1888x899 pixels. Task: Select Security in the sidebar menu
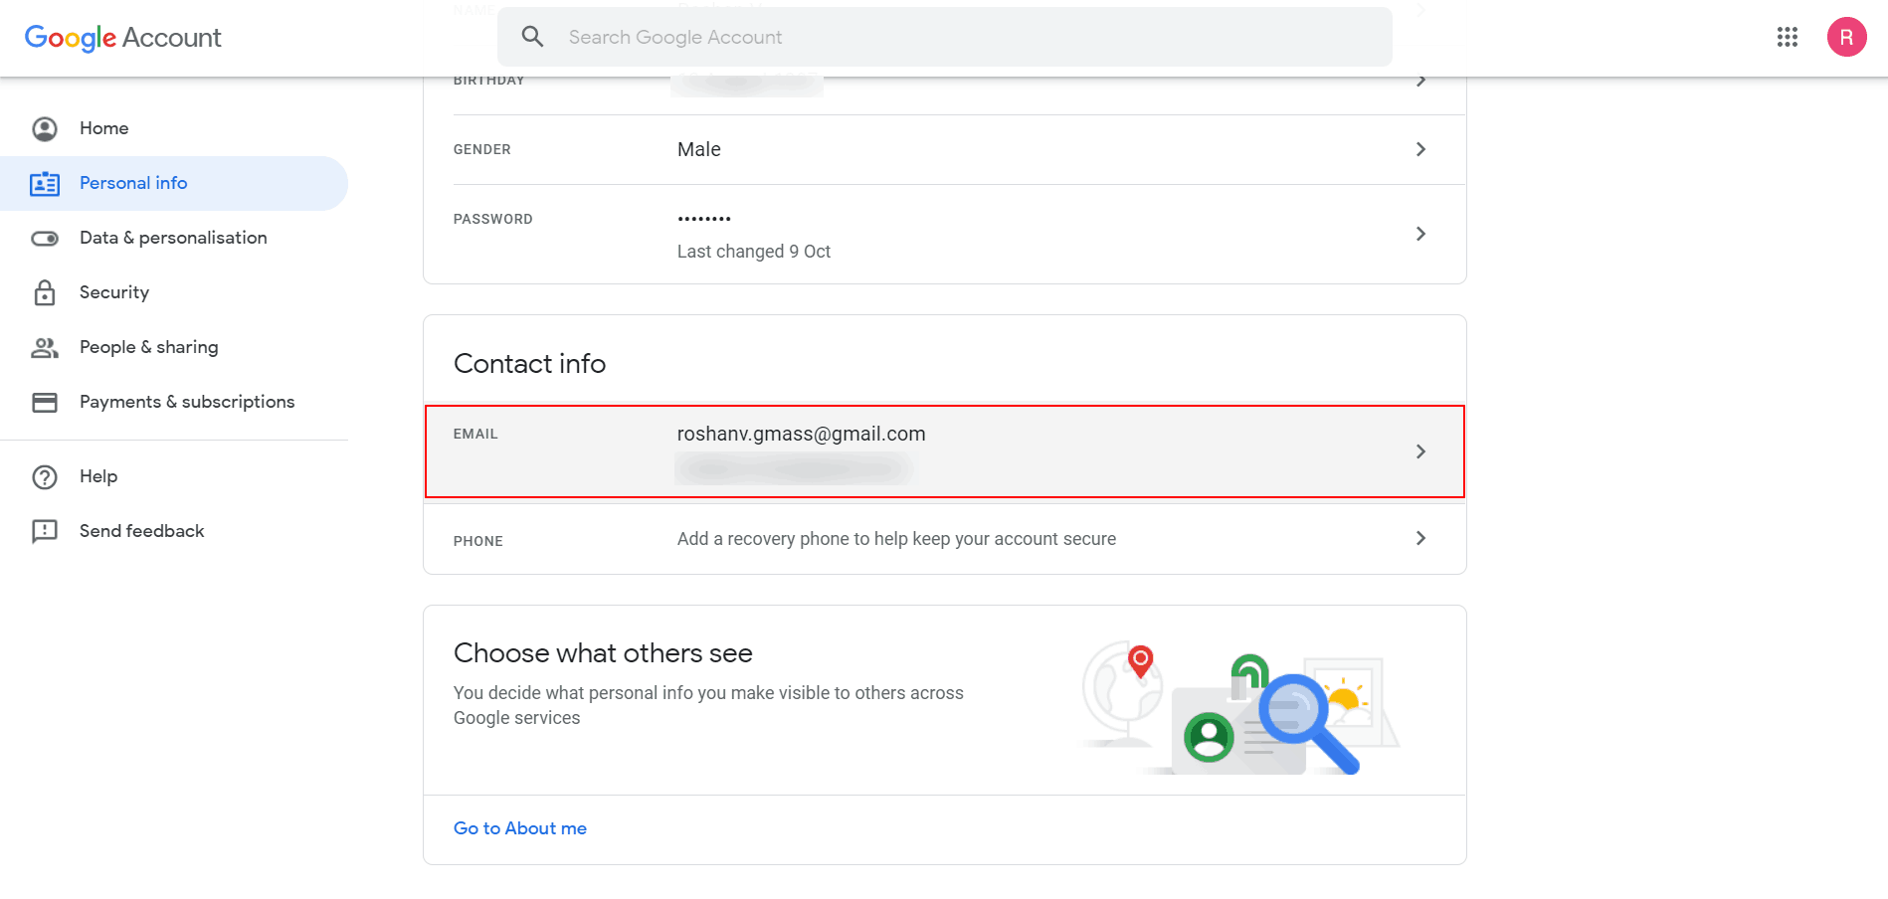coord(114,292)
